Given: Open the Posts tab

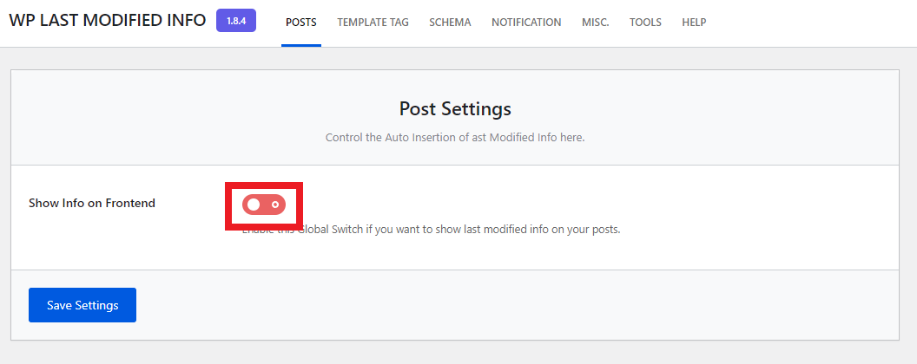Looking at the screenshot, I should [x=301, y=23].
